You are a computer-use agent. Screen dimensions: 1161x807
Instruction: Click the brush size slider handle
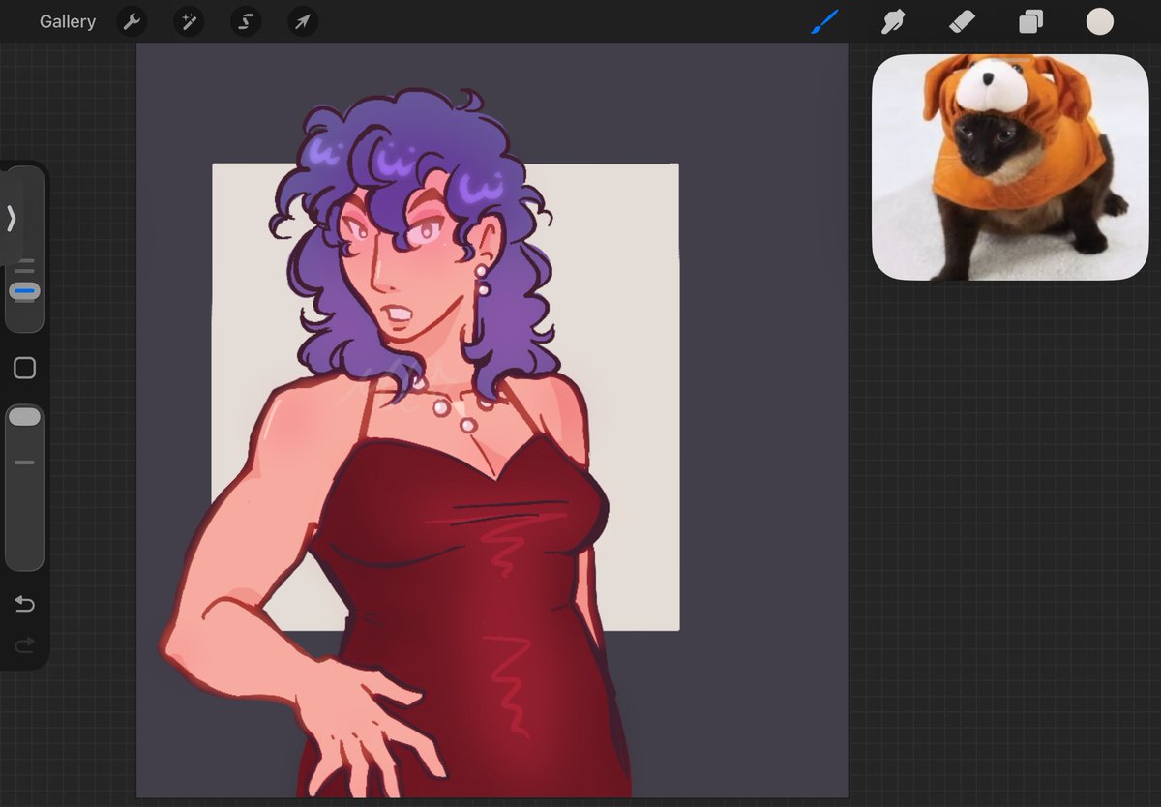(x=25, y=290)
